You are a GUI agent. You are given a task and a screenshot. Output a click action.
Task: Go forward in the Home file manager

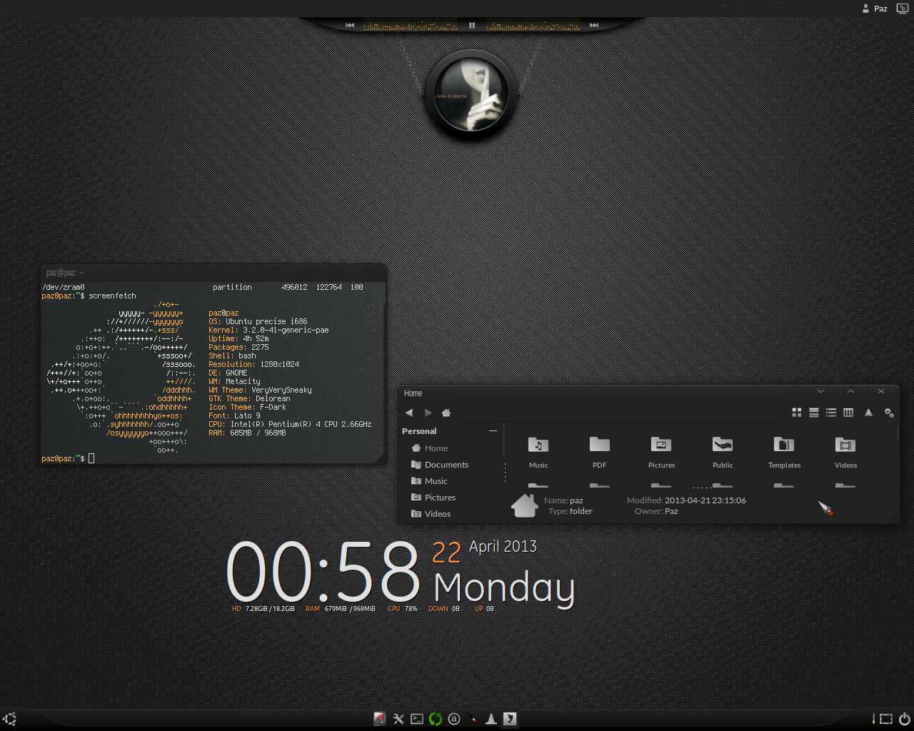click(x=428, y=413)
